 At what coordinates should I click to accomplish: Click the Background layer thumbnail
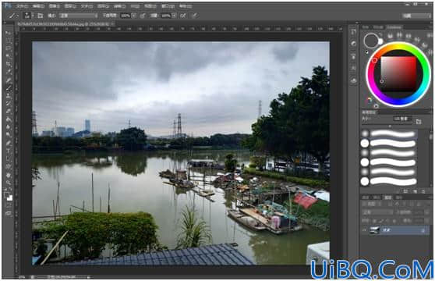tap(374, 230)
